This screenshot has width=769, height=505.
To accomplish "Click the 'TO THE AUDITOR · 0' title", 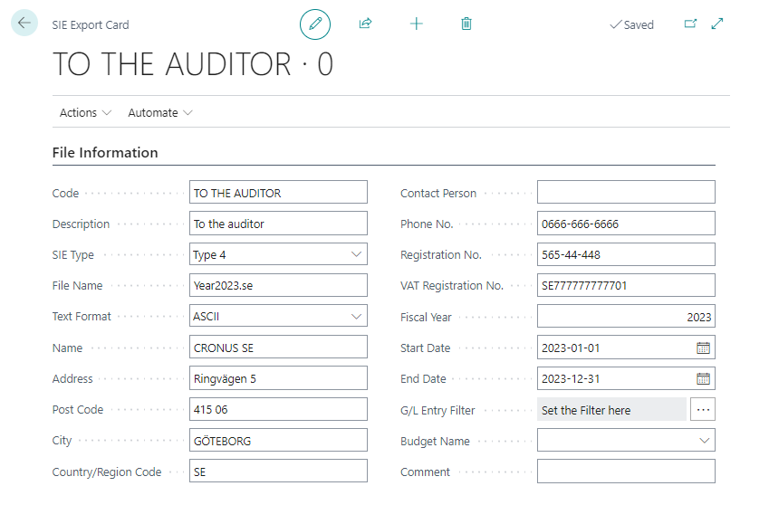I will point(193,64).
